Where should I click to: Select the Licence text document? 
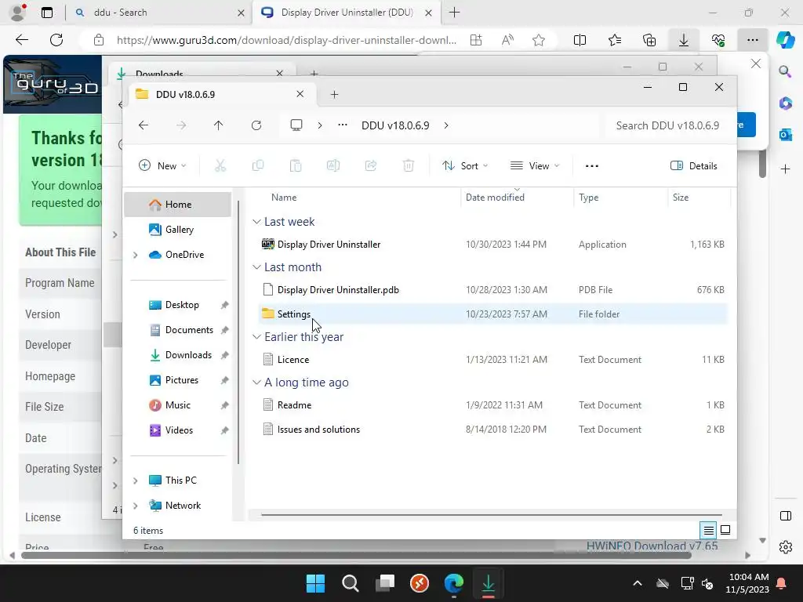coord(492,359)
